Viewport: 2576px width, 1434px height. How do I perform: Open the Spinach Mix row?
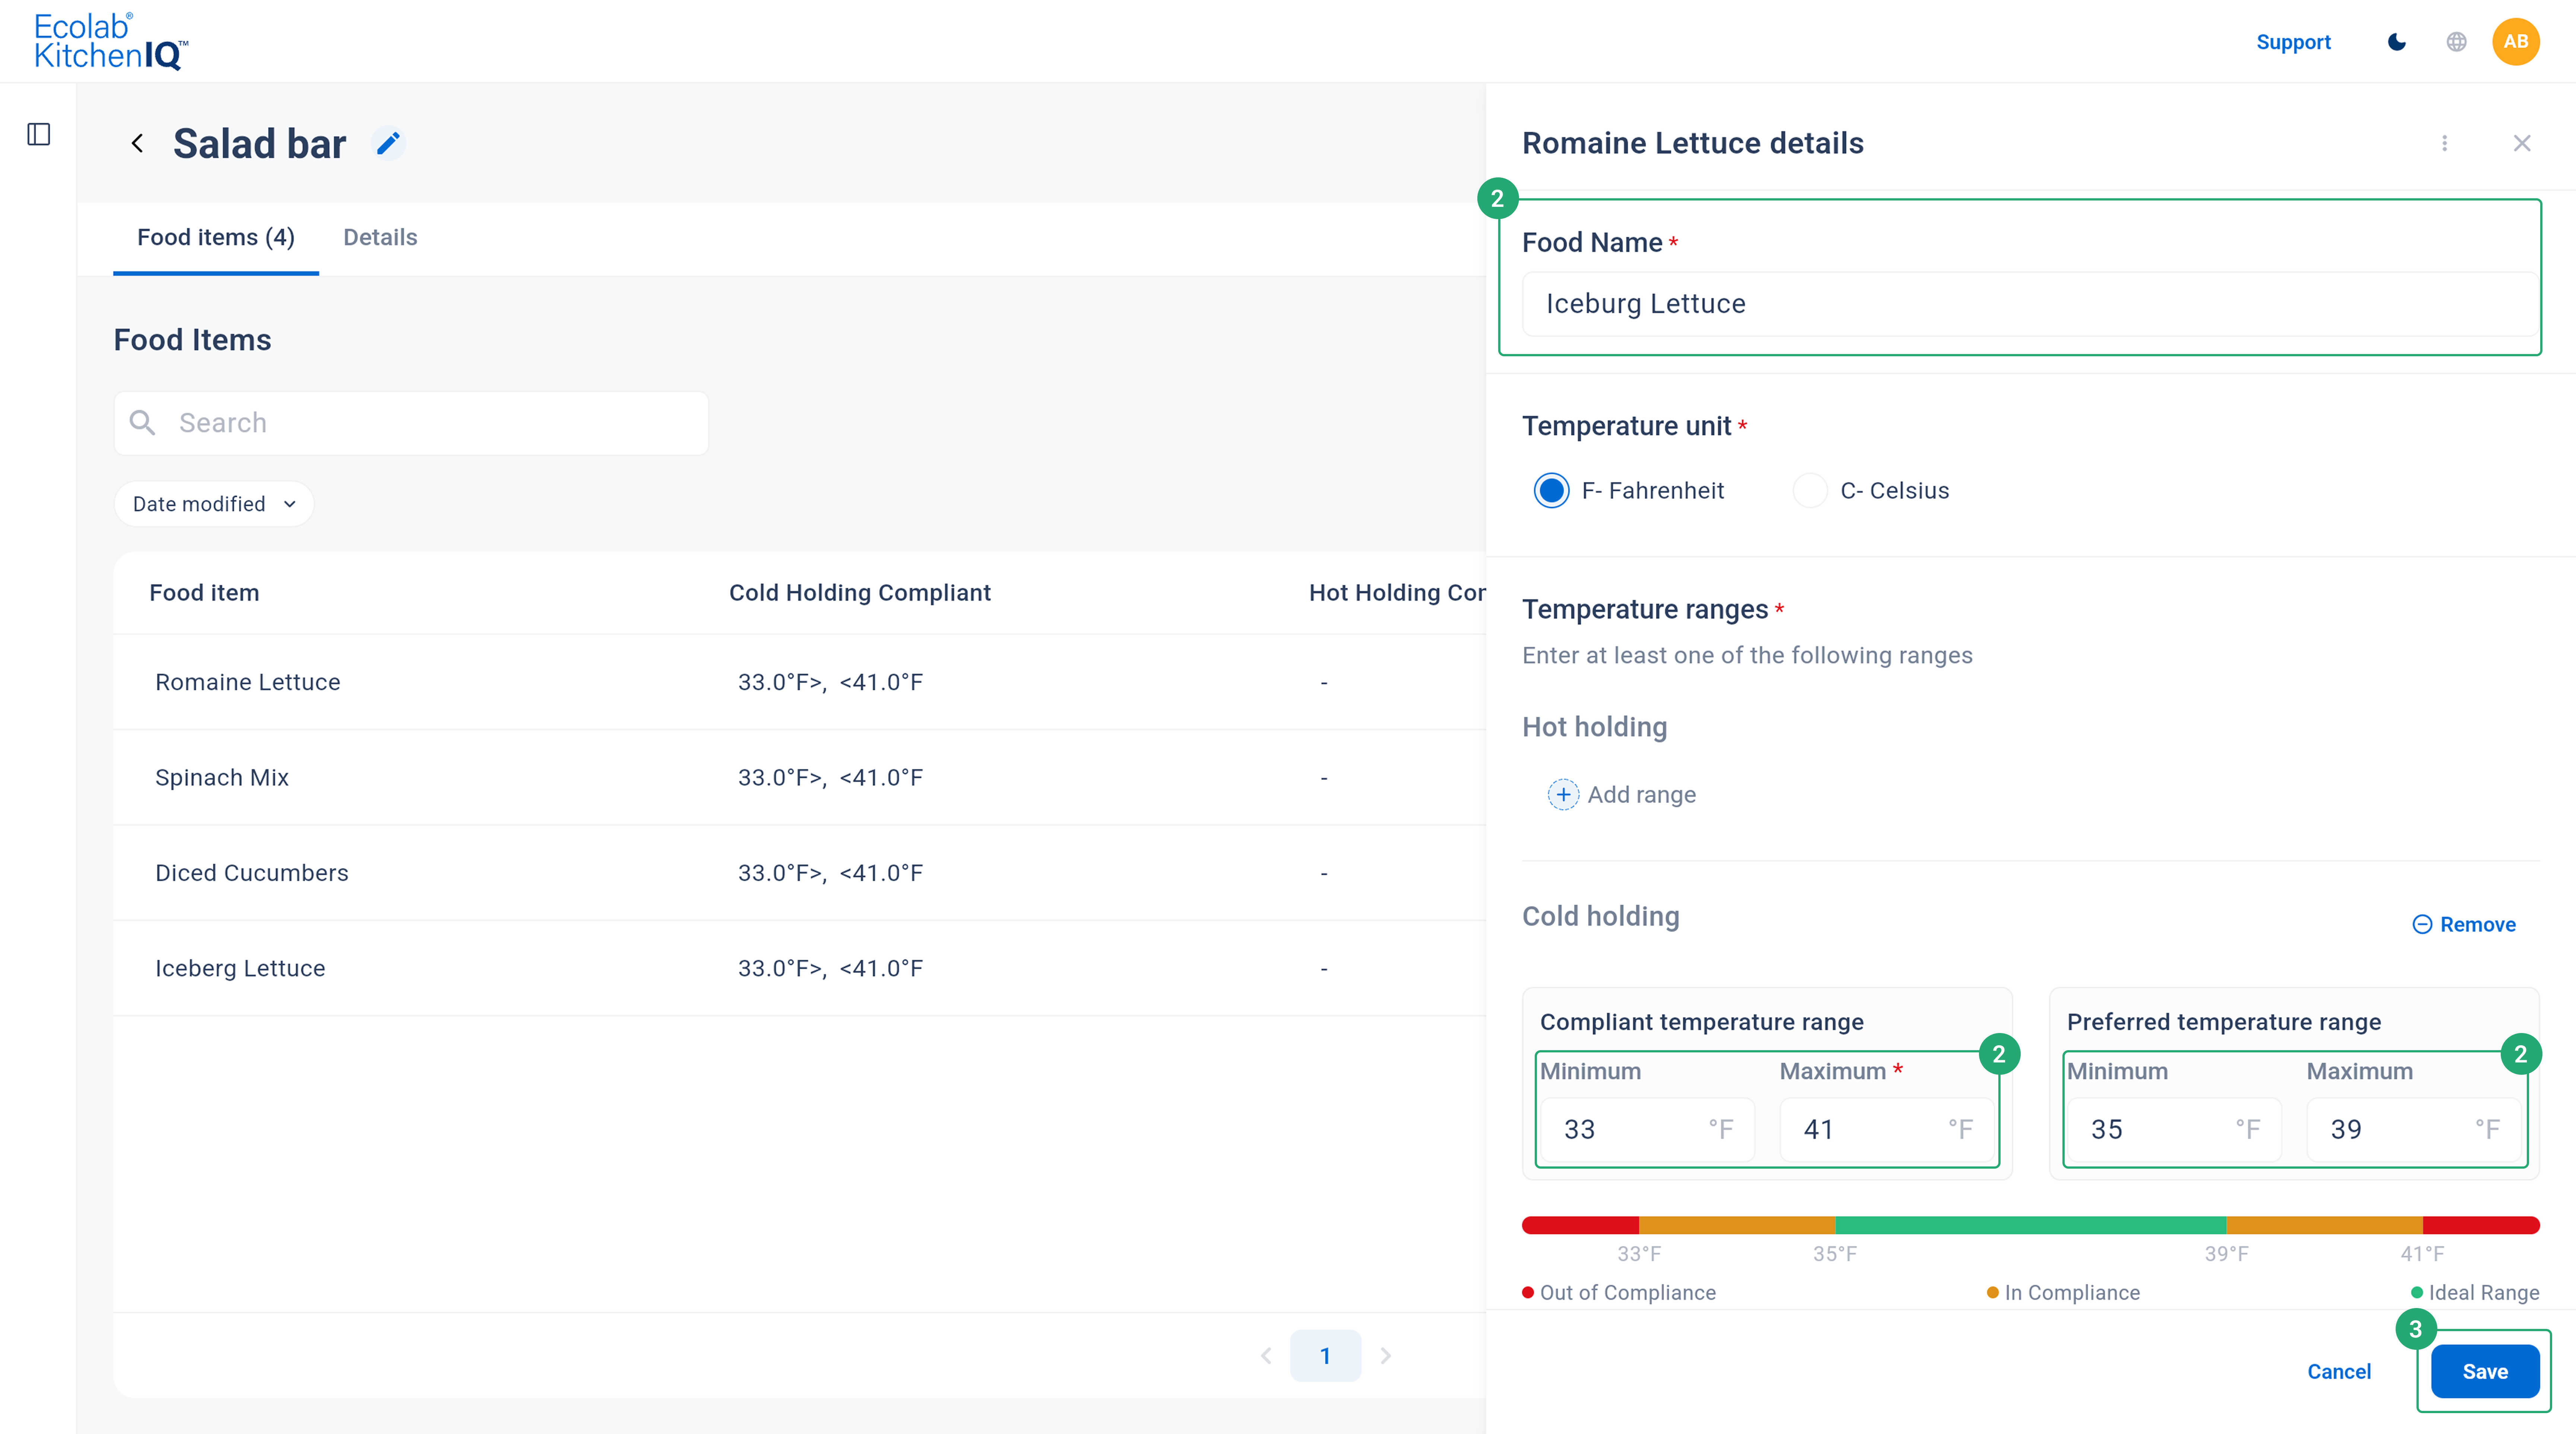pyautogui.click(x=799, y=777)
